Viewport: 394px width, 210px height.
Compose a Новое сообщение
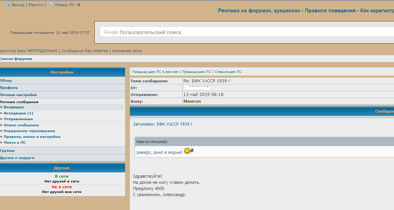[21, 125]
